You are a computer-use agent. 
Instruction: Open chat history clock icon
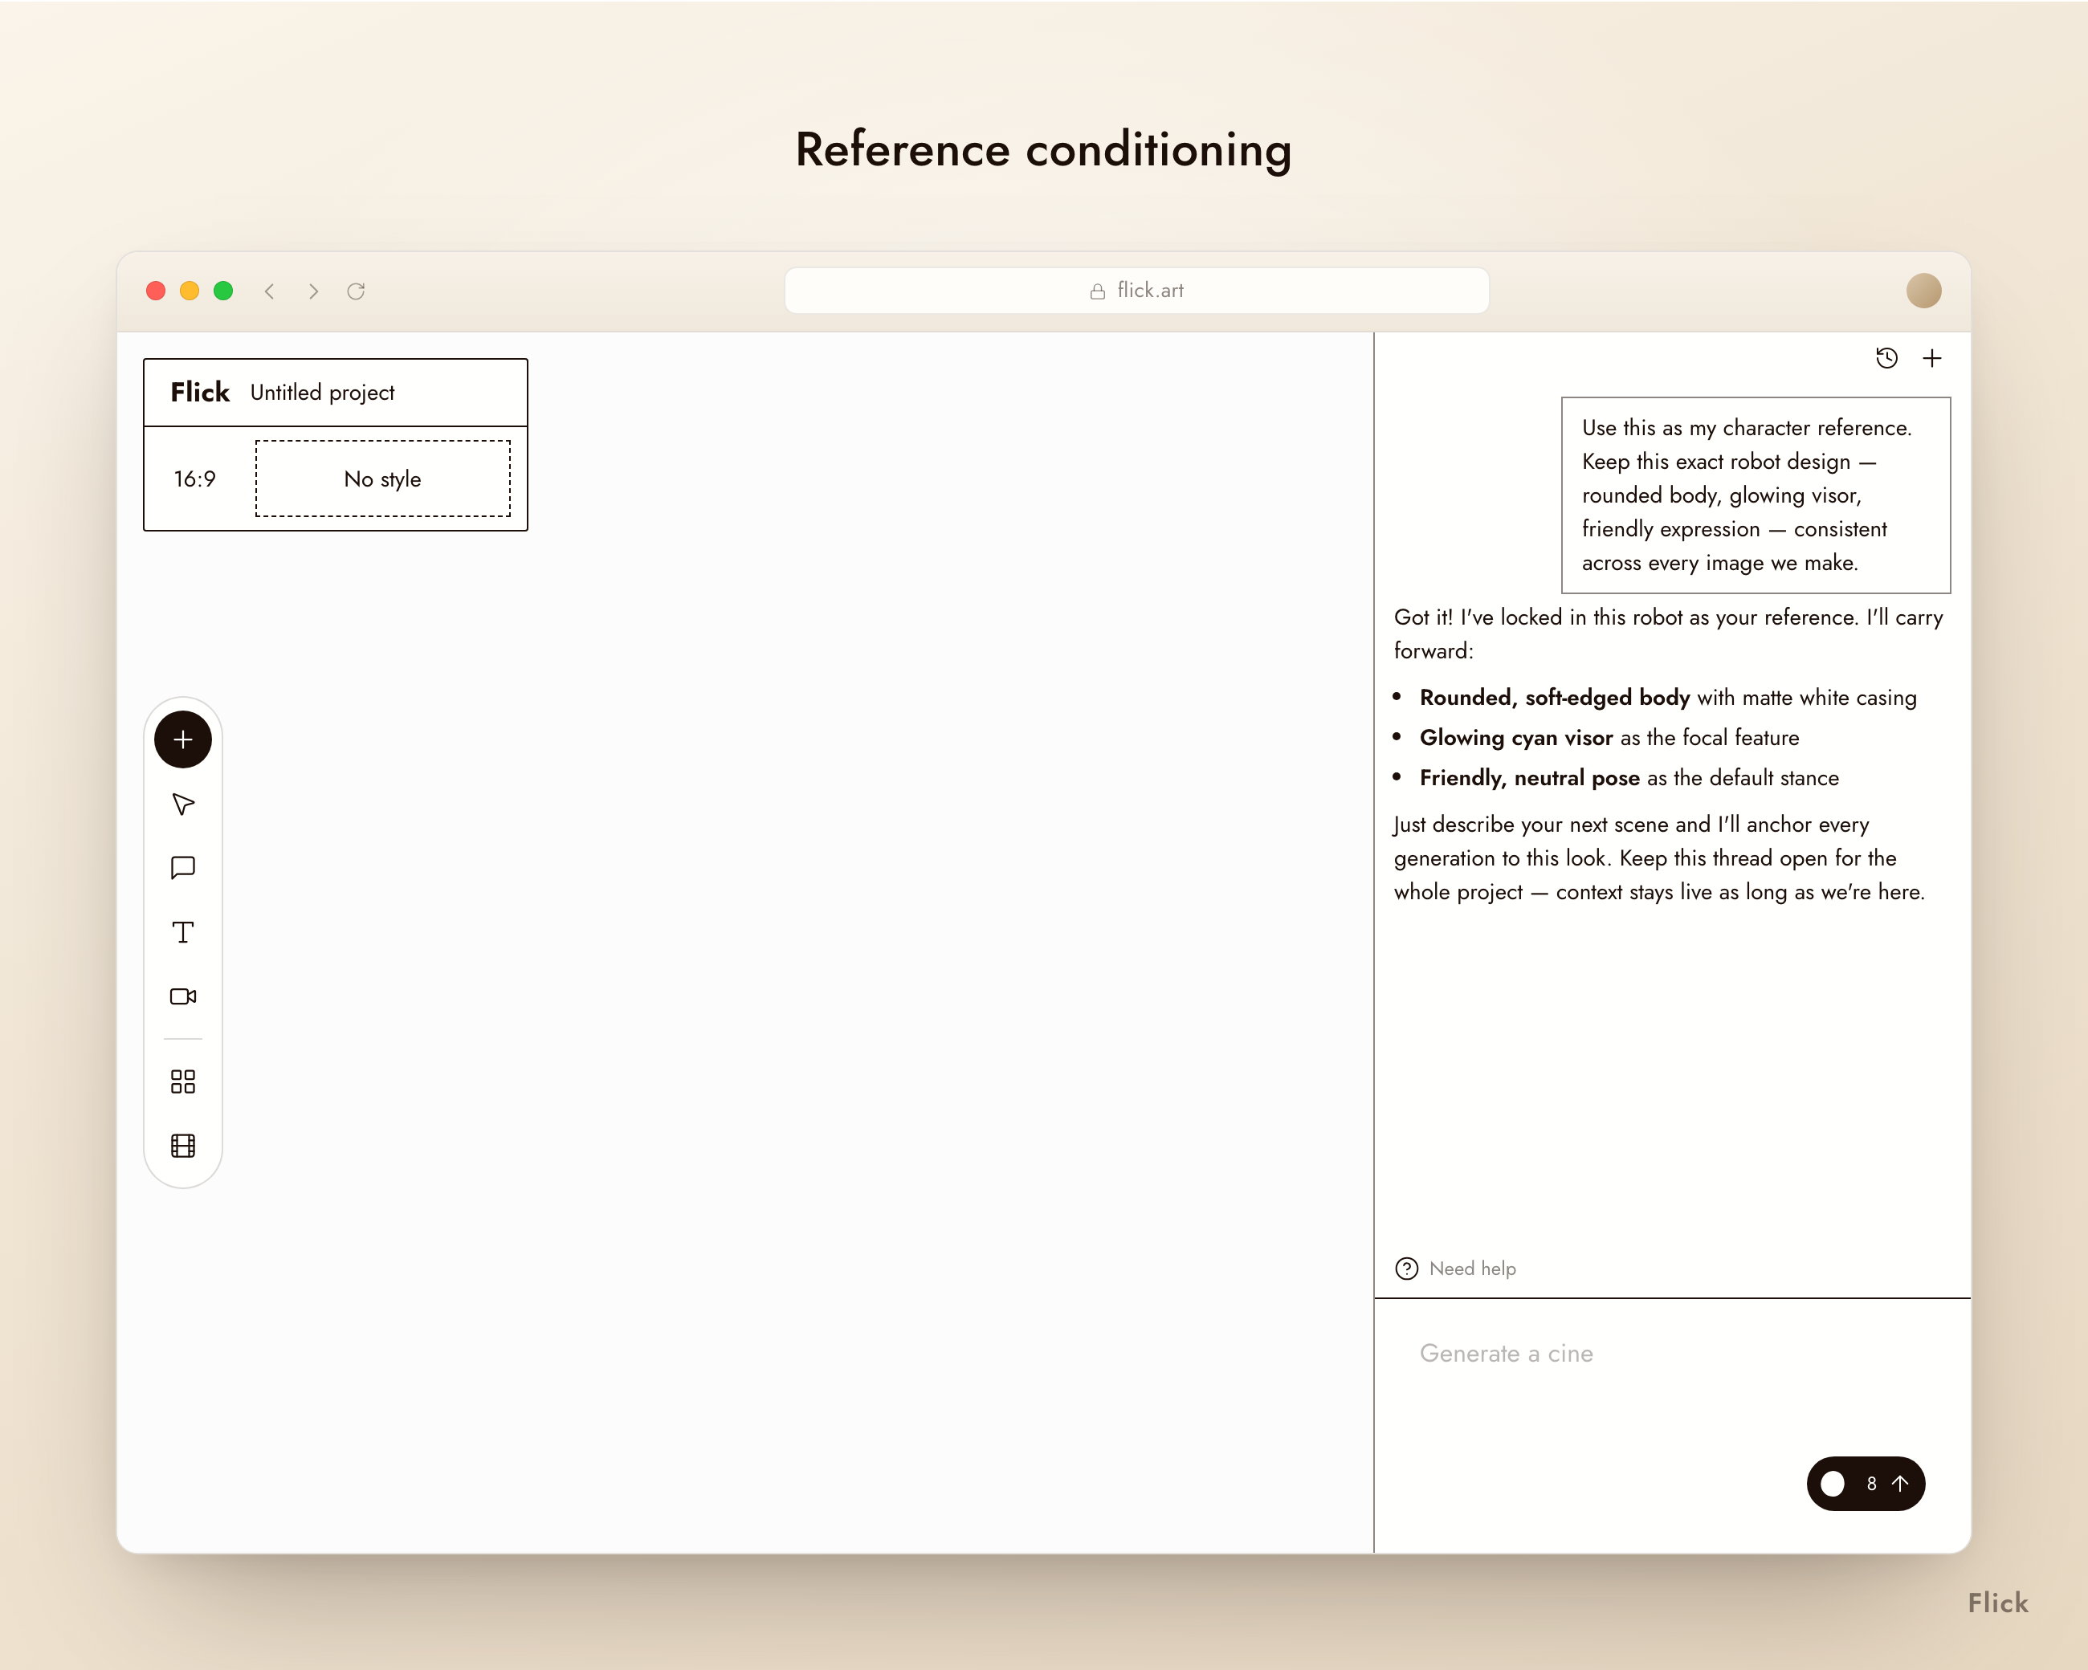(1886, 358)
